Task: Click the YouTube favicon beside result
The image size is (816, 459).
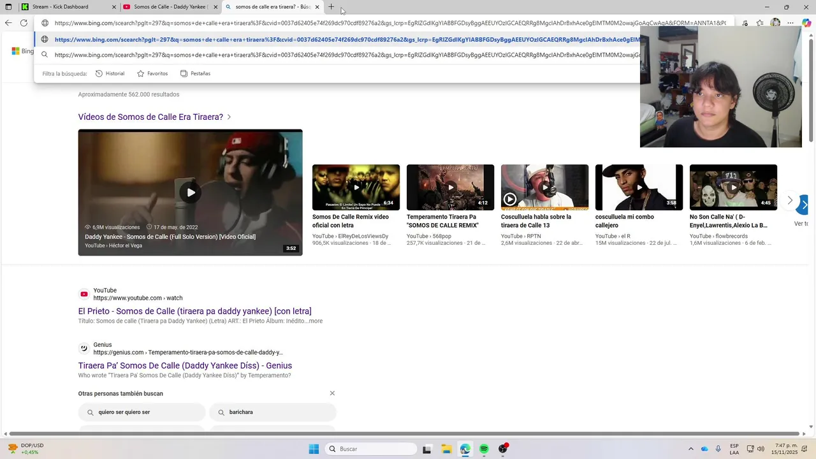Action: pos(84,294)
